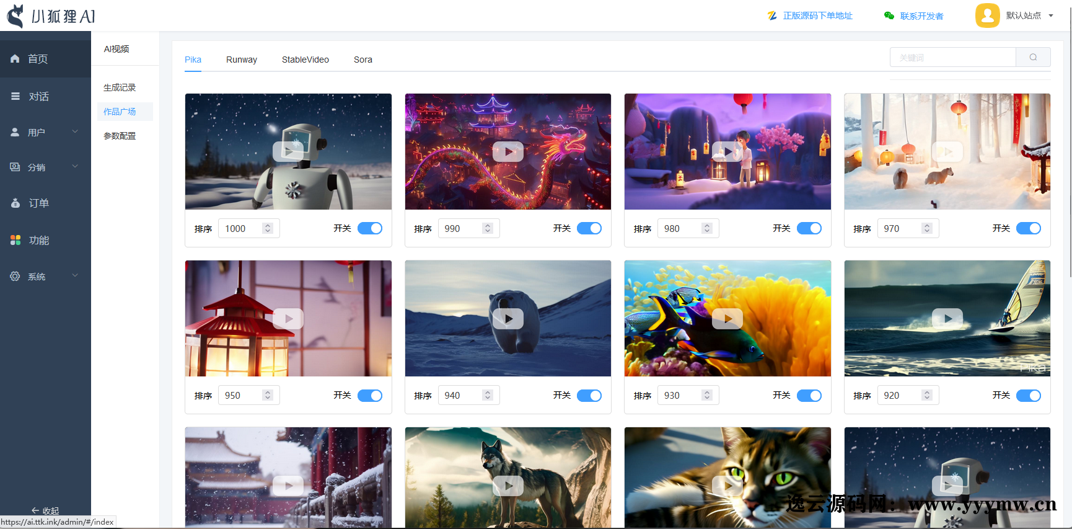This screenshot has height=529, width=1072.
Task: Click the 系统 gear icon
Action: 15,276
